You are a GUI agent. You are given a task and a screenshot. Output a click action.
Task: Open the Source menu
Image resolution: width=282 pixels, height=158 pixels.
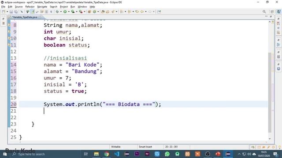click(19, 7)
